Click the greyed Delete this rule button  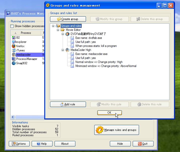150,104
